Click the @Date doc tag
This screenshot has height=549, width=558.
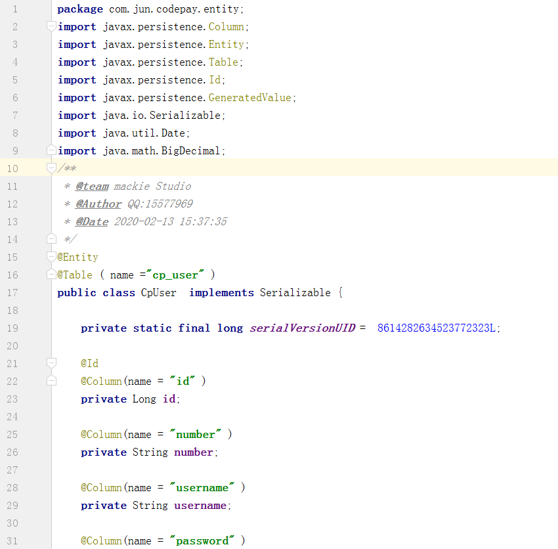(92, 222)
